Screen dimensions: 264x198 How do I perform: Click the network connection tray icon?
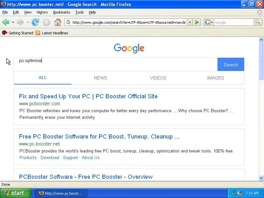240,193
